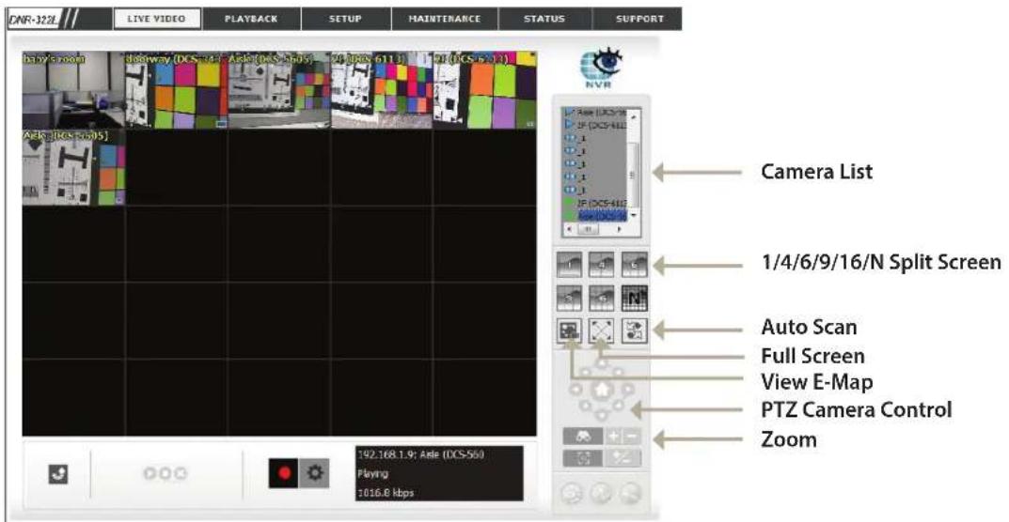Select the 9-split screen layout
Screen dimensions: 1009x522
tap(570, 297)
